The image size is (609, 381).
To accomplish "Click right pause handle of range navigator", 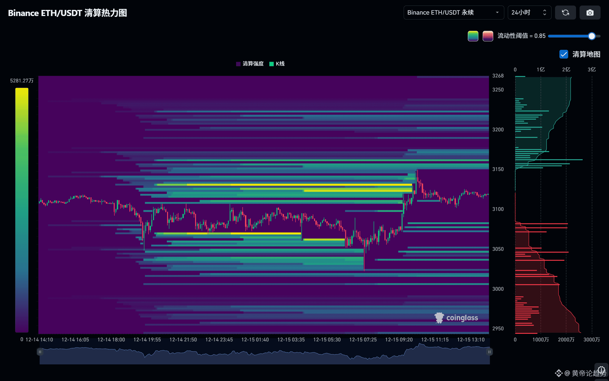I will pos(489,352).
